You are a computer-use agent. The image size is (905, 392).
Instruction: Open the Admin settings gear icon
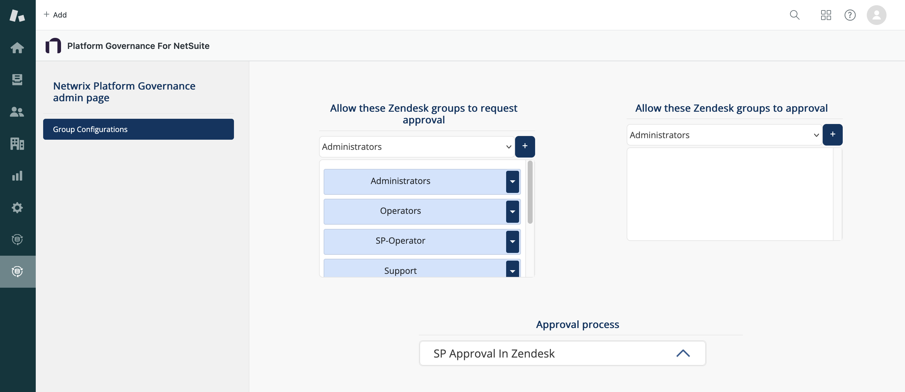[x=17, y=208]
